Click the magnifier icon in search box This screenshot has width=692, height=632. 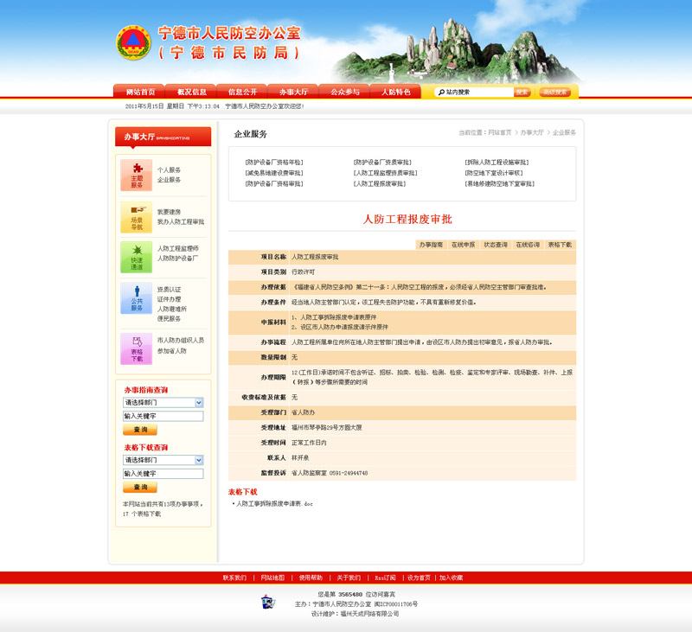point(441,92)
